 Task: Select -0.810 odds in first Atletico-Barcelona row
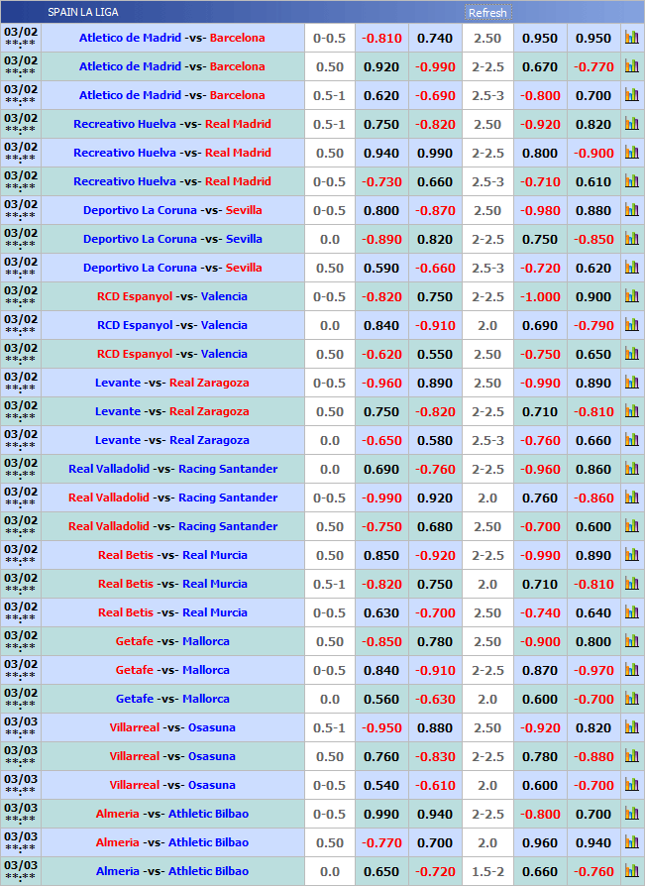pos(381,39)
